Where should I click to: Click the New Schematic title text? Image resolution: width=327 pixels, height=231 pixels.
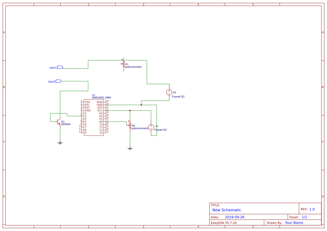227,210
